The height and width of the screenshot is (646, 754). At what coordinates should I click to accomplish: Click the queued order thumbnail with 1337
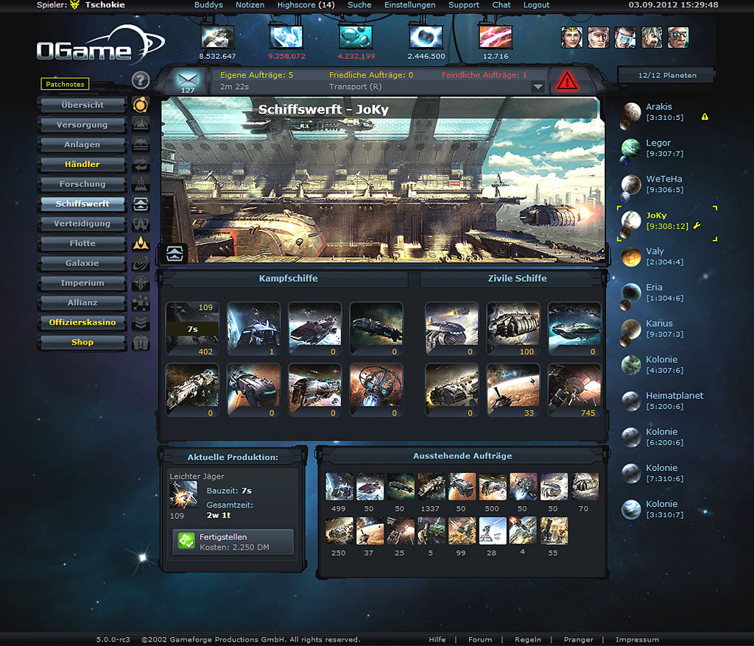[x=431, y=486]
